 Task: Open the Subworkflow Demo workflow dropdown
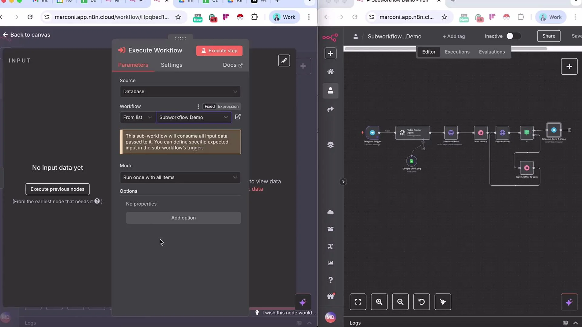(x=194, y=117)
